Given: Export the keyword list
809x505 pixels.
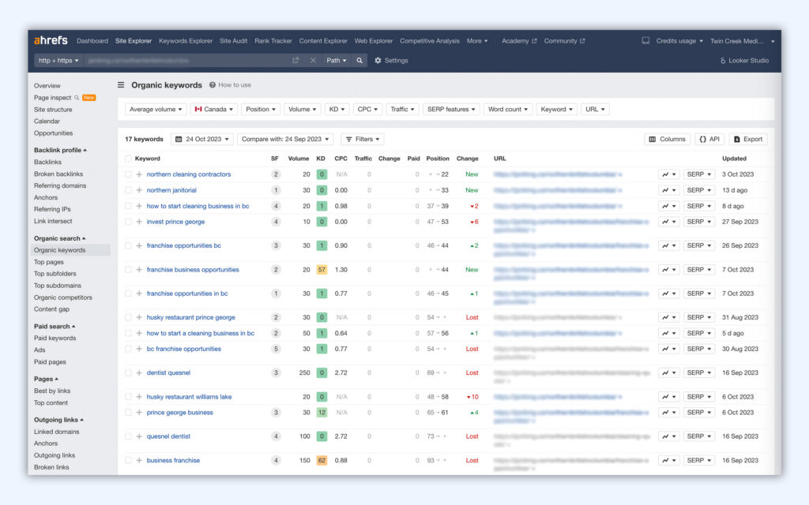Looking at the screenshot, I should click(x=748, y=139).
